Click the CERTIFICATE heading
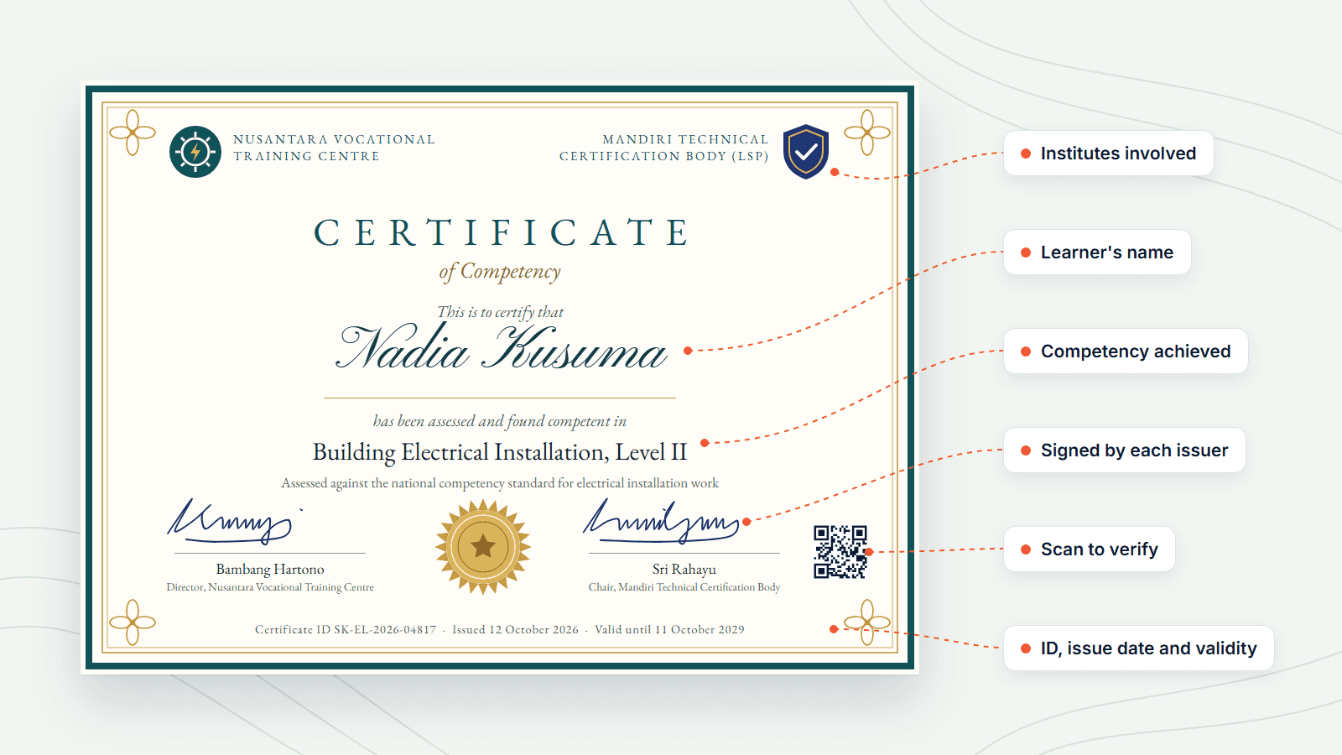The height and width of the screenshot is (755, 1342). coord(502,233)
